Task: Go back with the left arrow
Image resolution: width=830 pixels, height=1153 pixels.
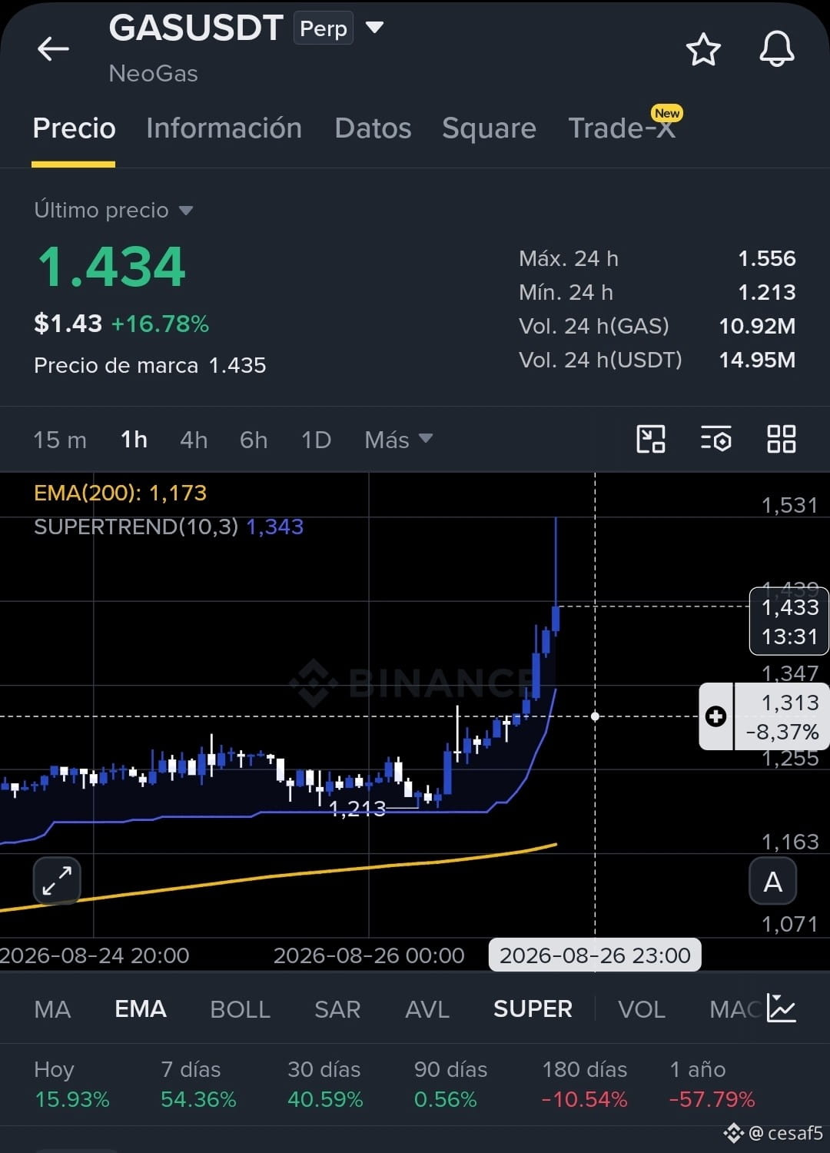Action: tap(53, 49)
